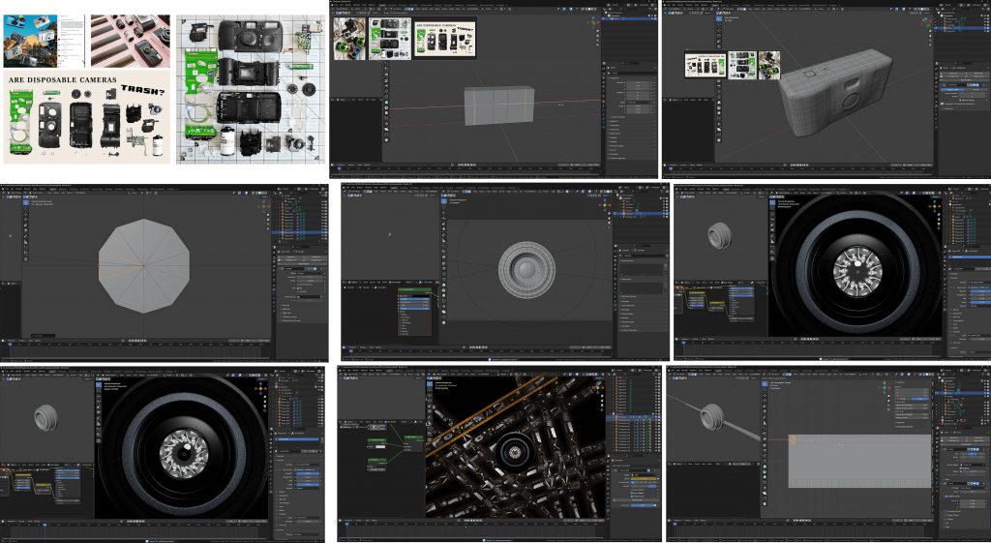
Task: Click the 'Are Disposable Cameras Trash?' reference image
Action: point(86,117)
